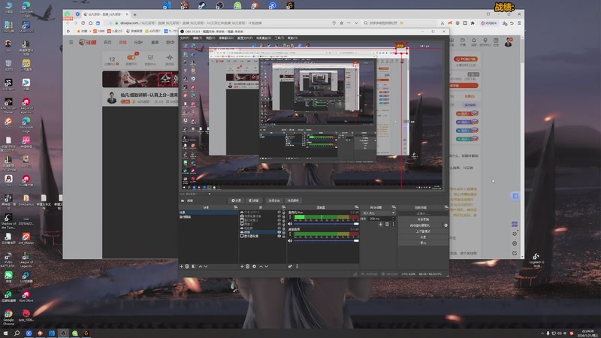
Task: Click the 开始录制 button
Action: [423, 219]
